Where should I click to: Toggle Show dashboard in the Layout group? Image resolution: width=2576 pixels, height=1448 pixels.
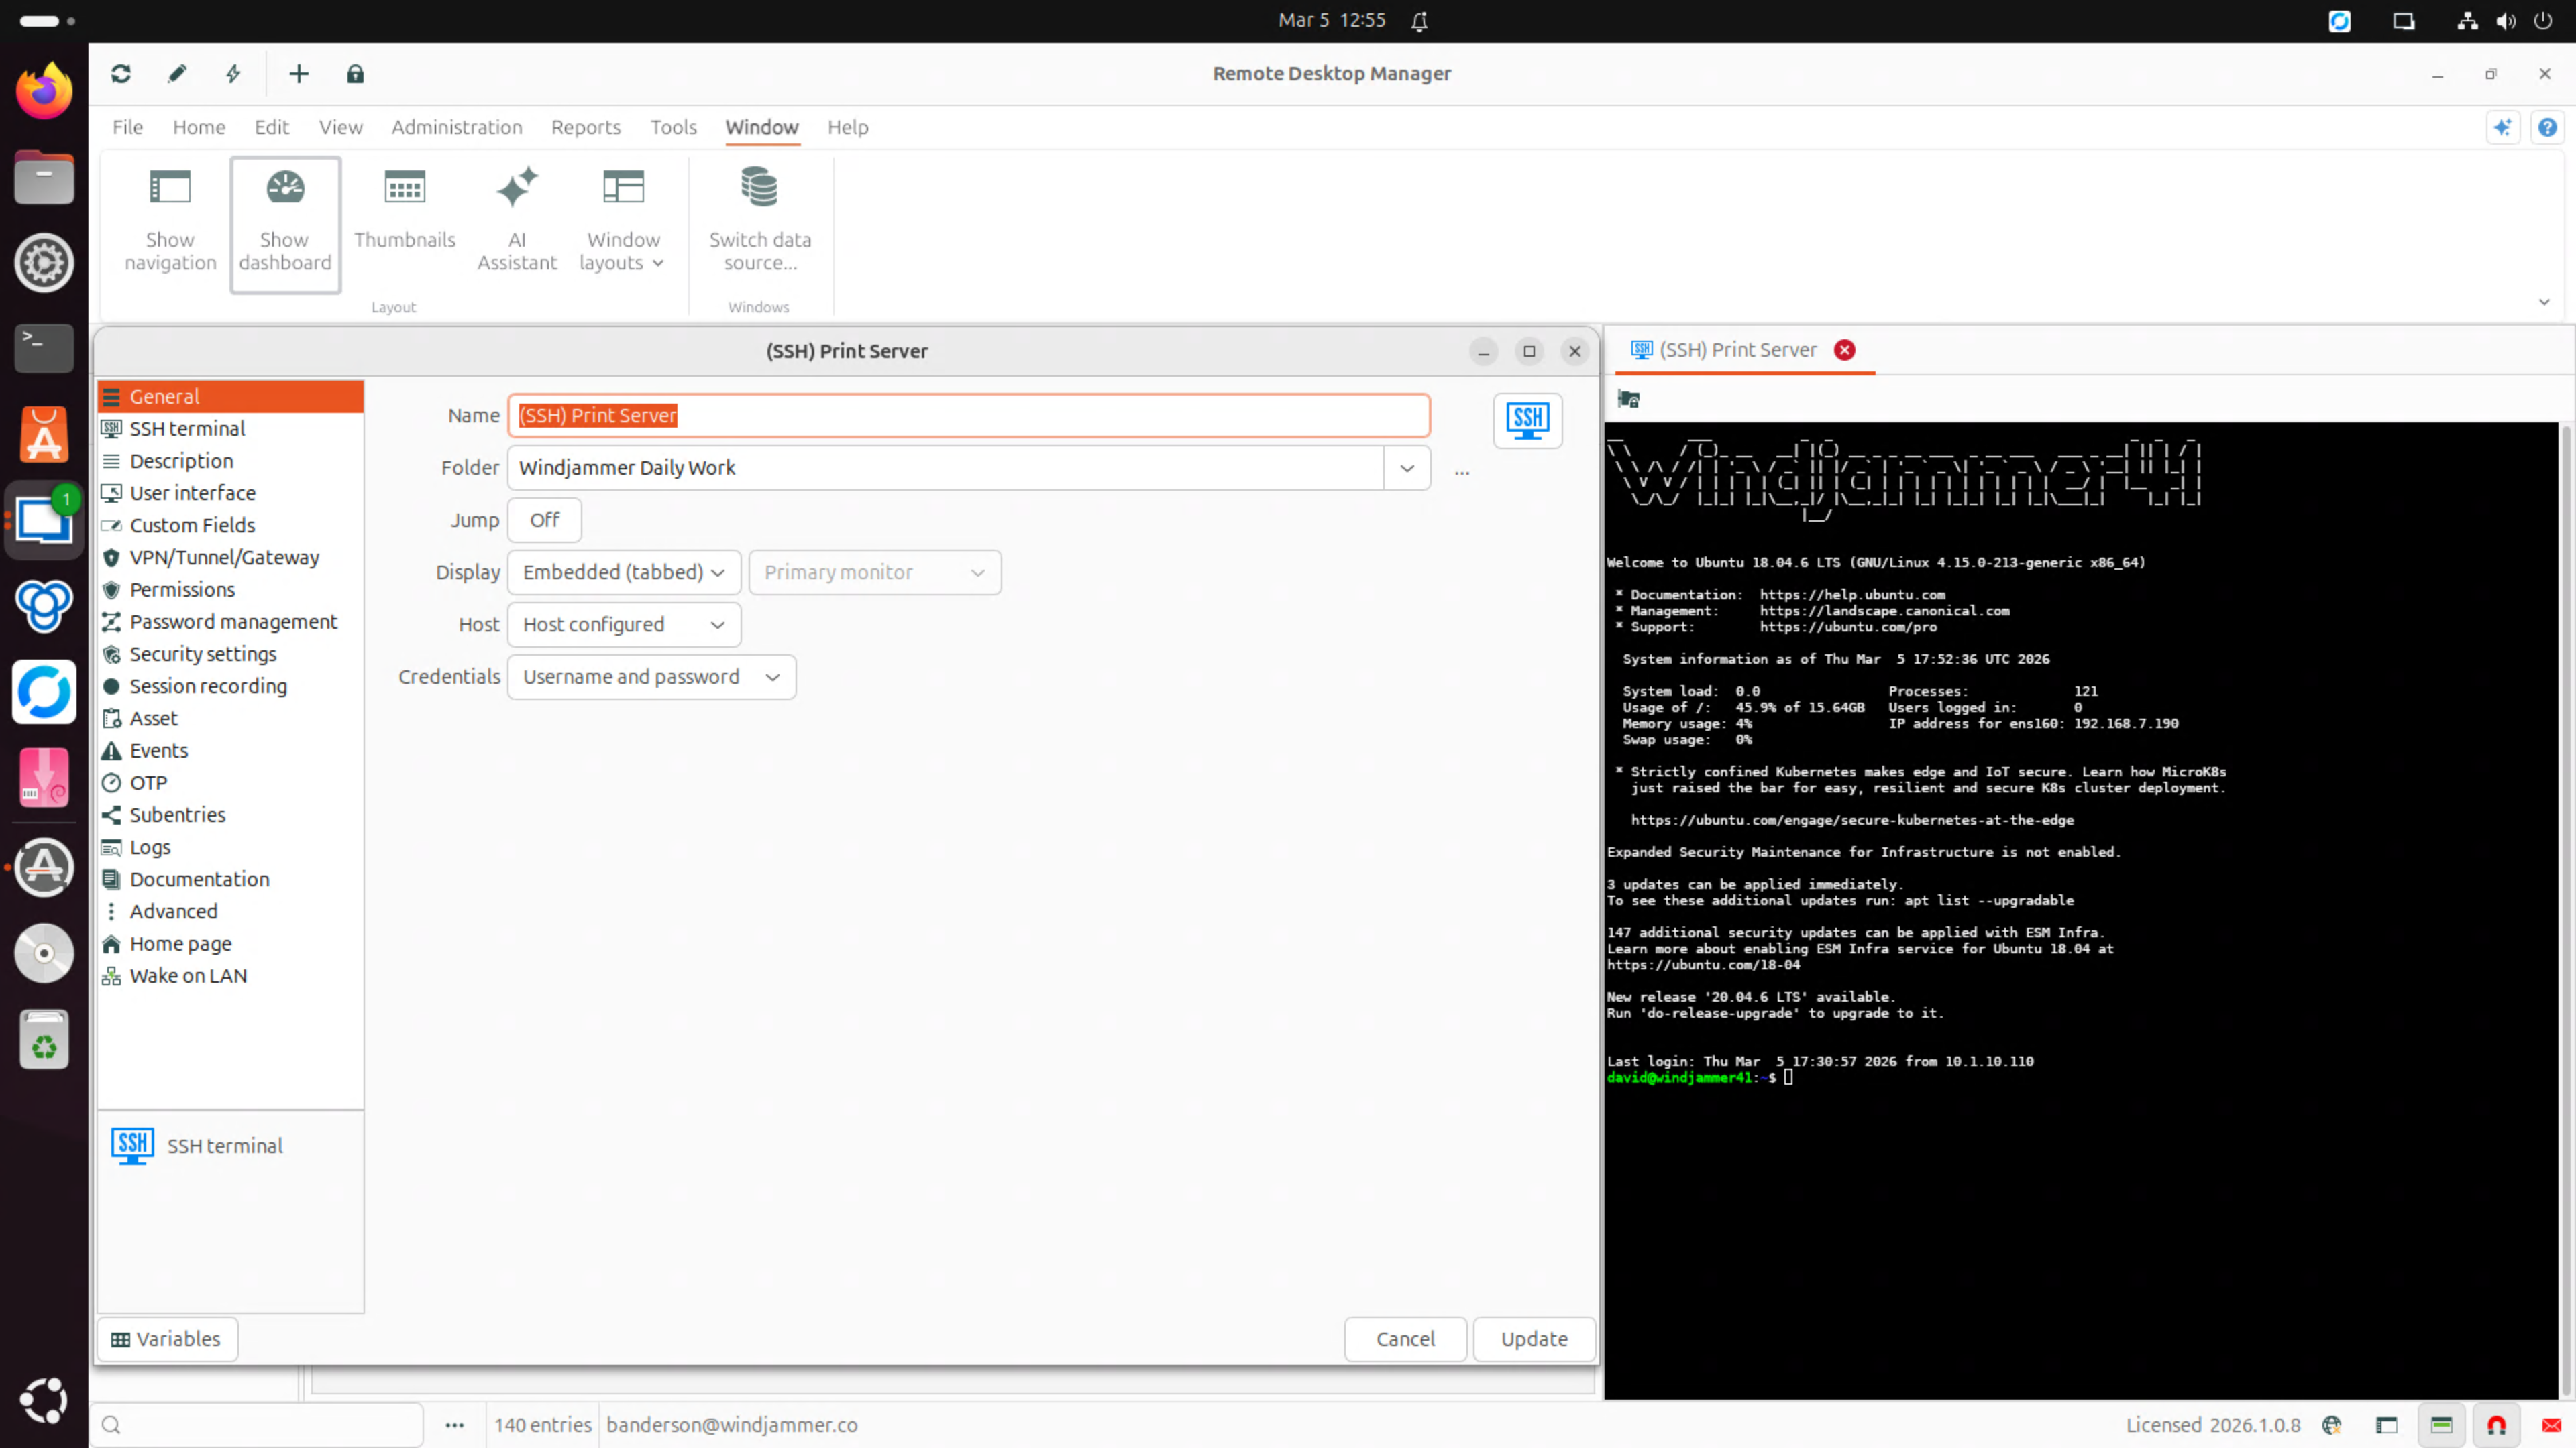coord(285,222)
